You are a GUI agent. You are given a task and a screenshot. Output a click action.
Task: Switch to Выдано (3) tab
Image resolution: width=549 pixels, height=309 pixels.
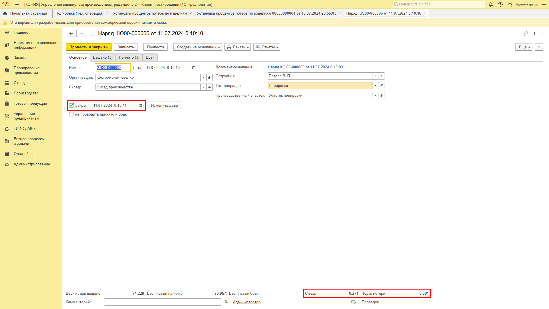click(103, 58)
